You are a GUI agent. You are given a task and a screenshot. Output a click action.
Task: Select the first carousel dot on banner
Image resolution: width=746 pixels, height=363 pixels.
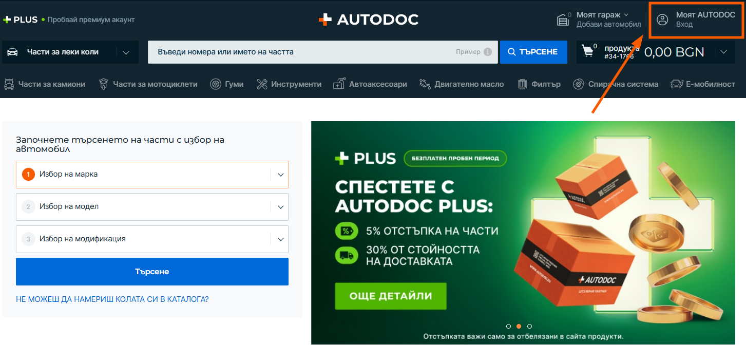508,326
